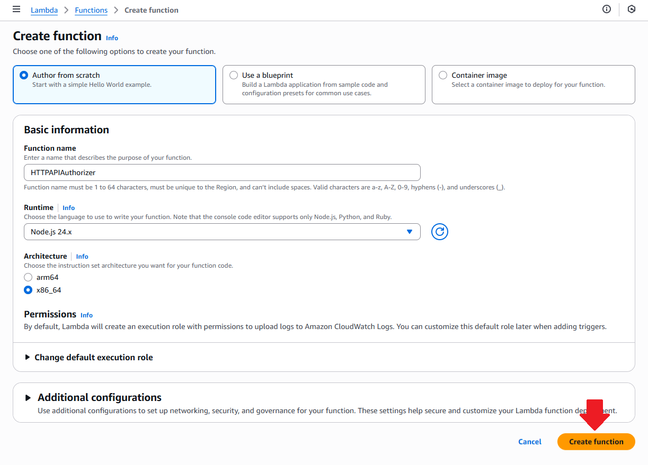
Task: Go to Lambda breadcrumb link
Action: point(45,10)
